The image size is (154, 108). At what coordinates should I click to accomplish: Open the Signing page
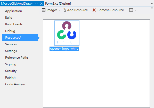click(x=11, y=64)
